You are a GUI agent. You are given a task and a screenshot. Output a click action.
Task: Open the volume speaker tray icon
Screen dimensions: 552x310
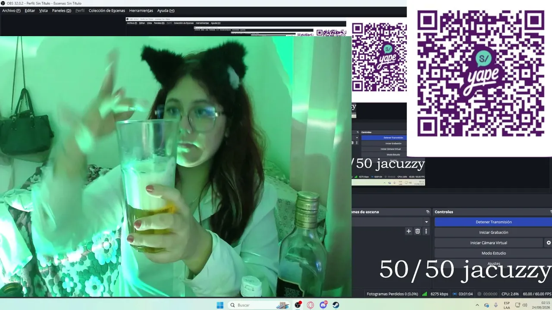tap(525, 305)
